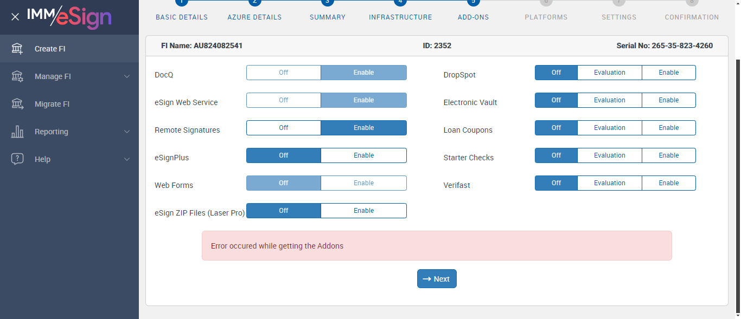Click the Manage FI bank-gear icon

[17, 76]
